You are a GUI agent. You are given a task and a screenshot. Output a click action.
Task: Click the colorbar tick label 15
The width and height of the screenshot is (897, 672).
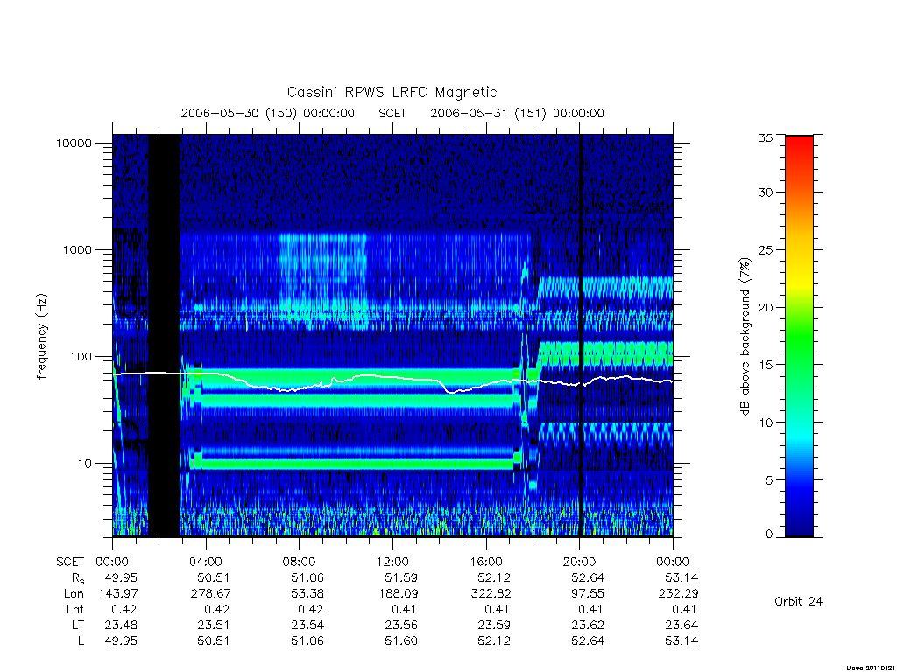pos(765,365)
